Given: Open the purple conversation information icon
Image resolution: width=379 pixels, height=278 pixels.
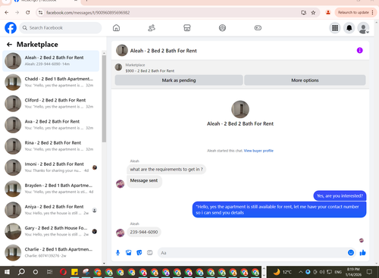Looking at the screenshot, I should pyautogui.click(x=359, y=50).
